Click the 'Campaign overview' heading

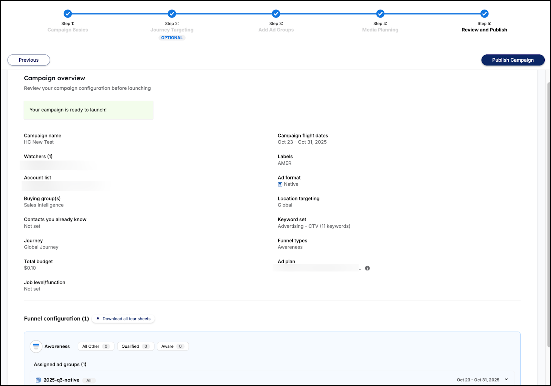54,78
